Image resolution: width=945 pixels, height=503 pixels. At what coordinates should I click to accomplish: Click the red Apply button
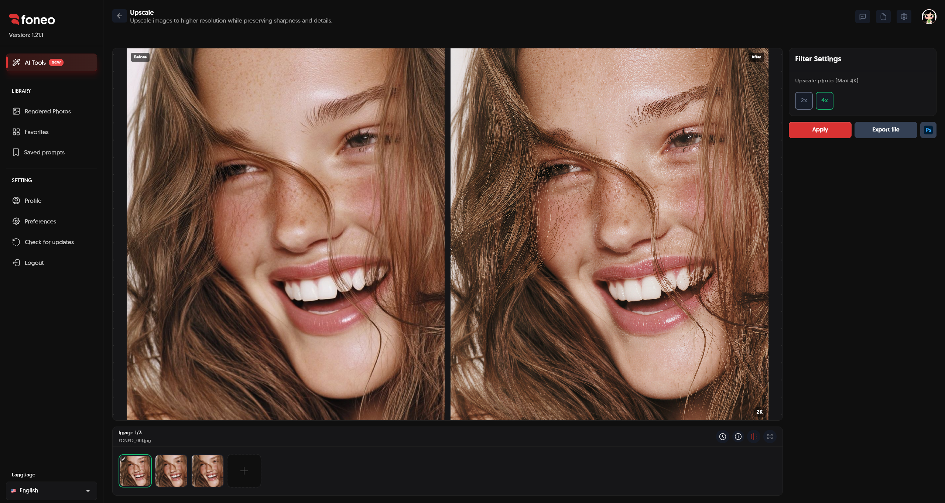(x=820, y=130)
